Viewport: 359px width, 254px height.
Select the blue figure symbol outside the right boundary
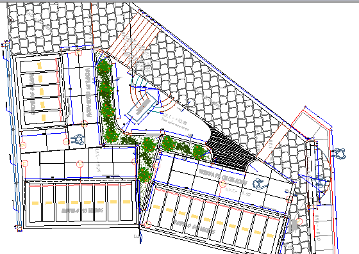pos(339,154)
